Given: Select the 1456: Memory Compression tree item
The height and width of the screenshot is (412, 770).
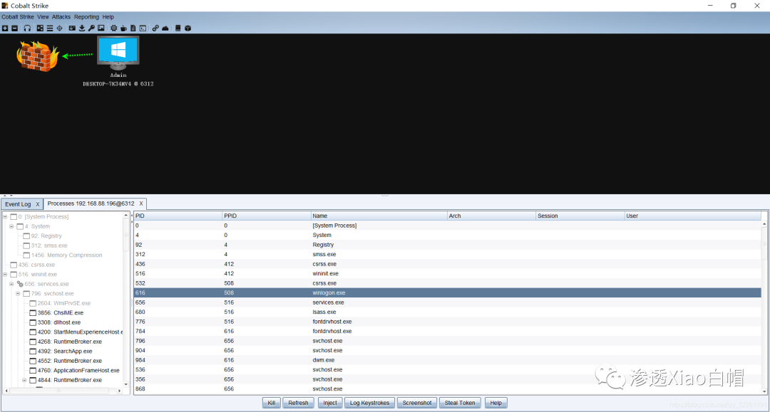Looking at the screenshot, I should pyautogui.click(x=67, y=255).
